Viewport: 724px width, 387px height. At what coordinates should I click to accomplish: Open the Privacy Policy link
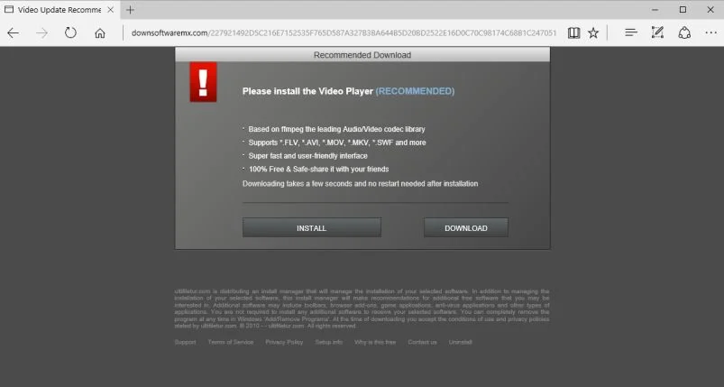(x=284, y=342)
